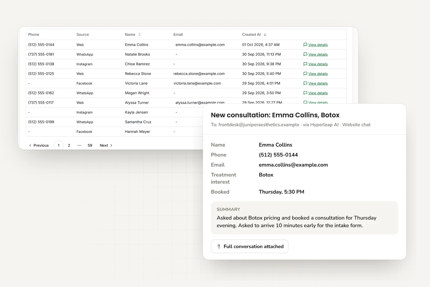Click the chat icon in Emma Collins row
The width and height of the screenshot is (430, 287).
305,45
